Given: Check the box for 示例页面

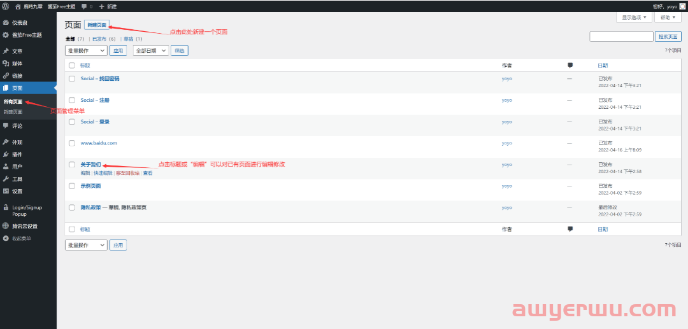Looking at the screenshot, I should pos(72,186).
